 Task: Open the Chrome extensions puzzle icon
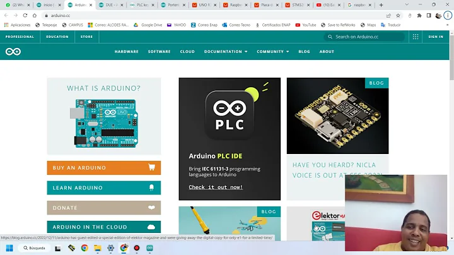pos(419,15)
